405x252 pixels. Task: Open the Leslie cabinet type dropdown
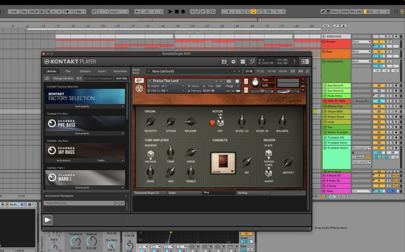click(232, 171)
